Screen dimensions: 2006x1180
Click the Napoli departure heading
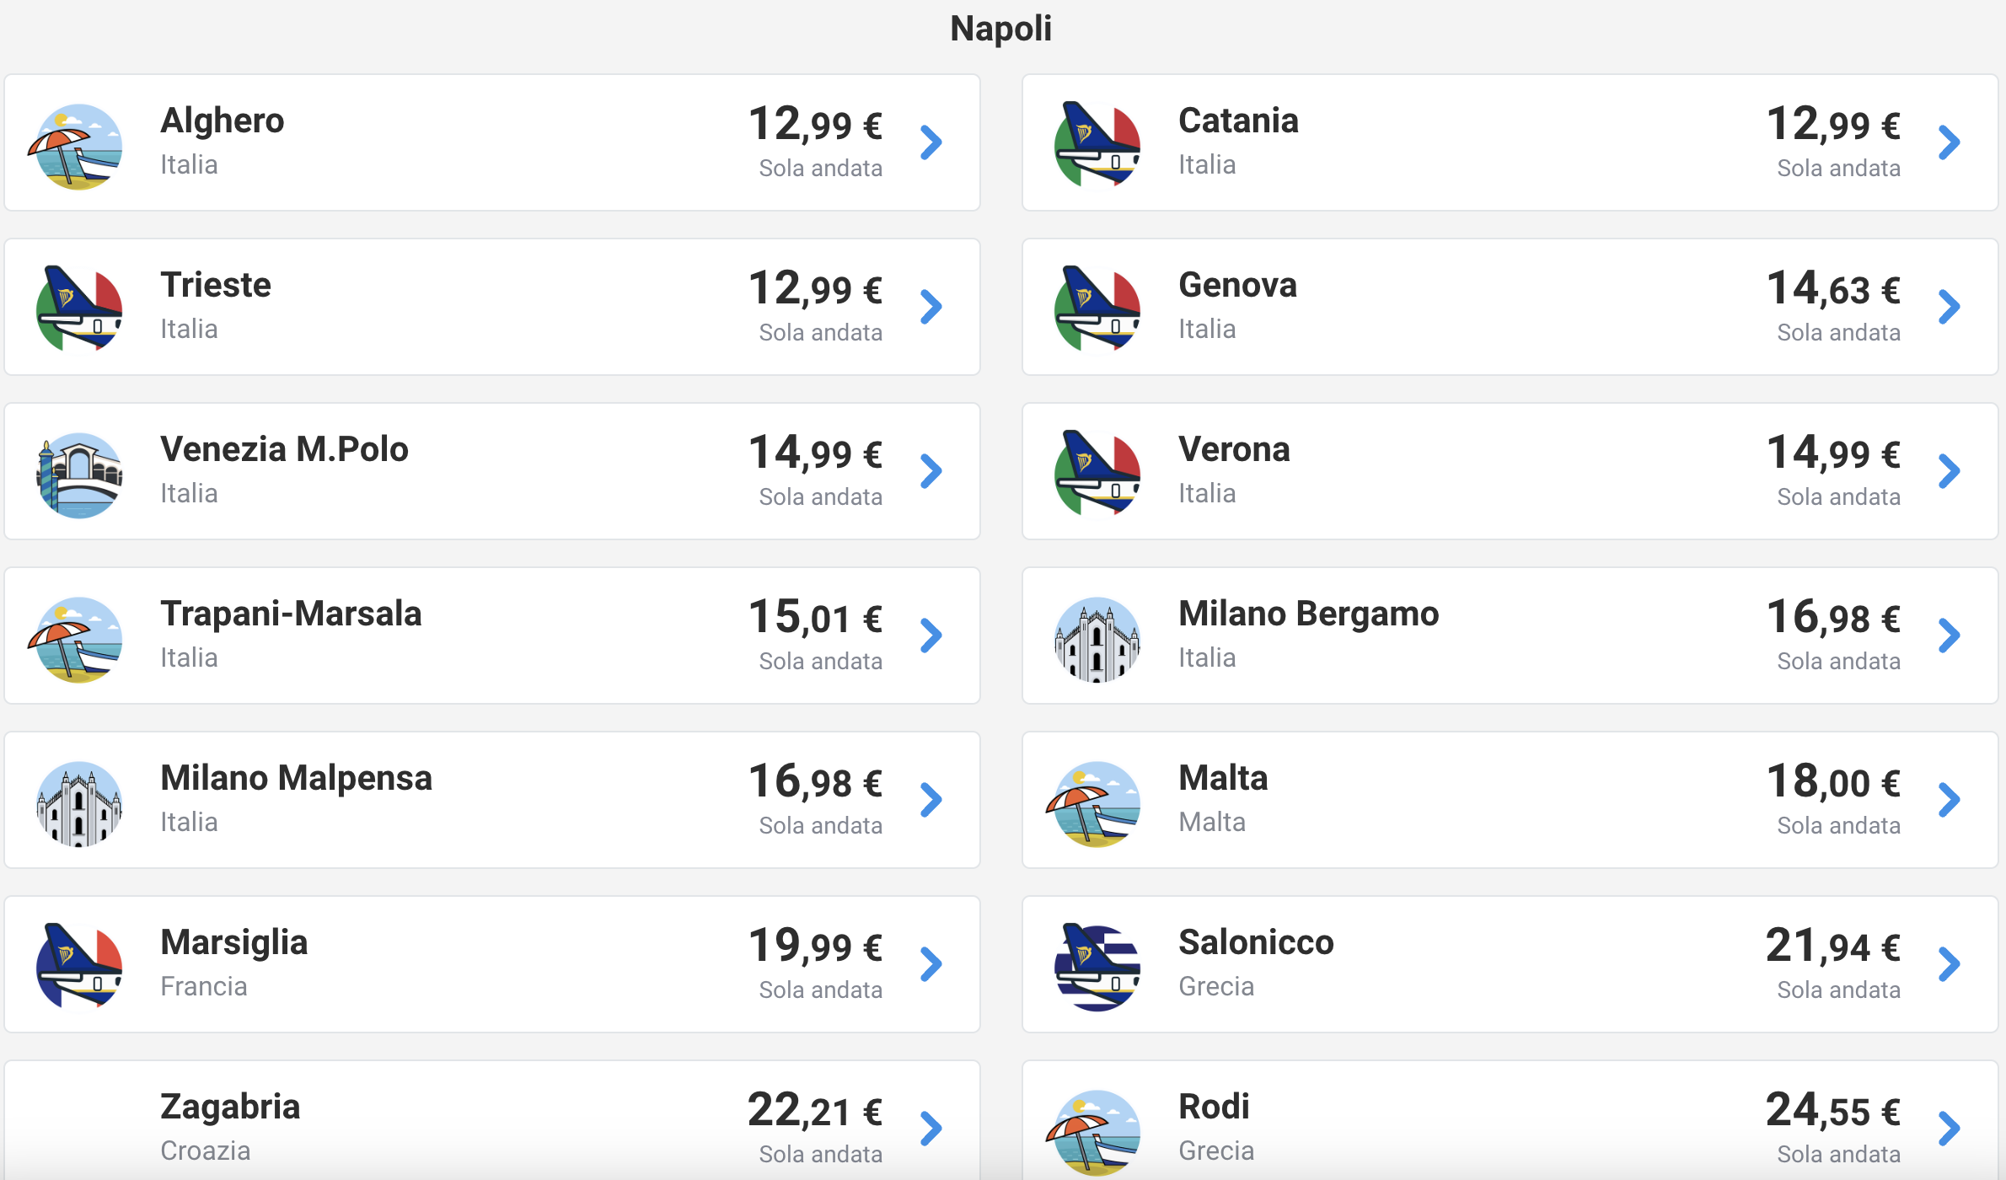tap(1001, 29)
